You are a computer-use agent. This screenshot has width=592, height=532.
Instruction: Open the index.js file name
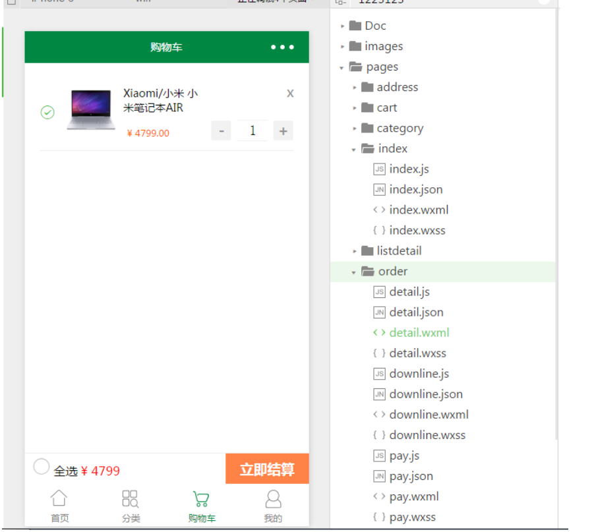(409, 169)
